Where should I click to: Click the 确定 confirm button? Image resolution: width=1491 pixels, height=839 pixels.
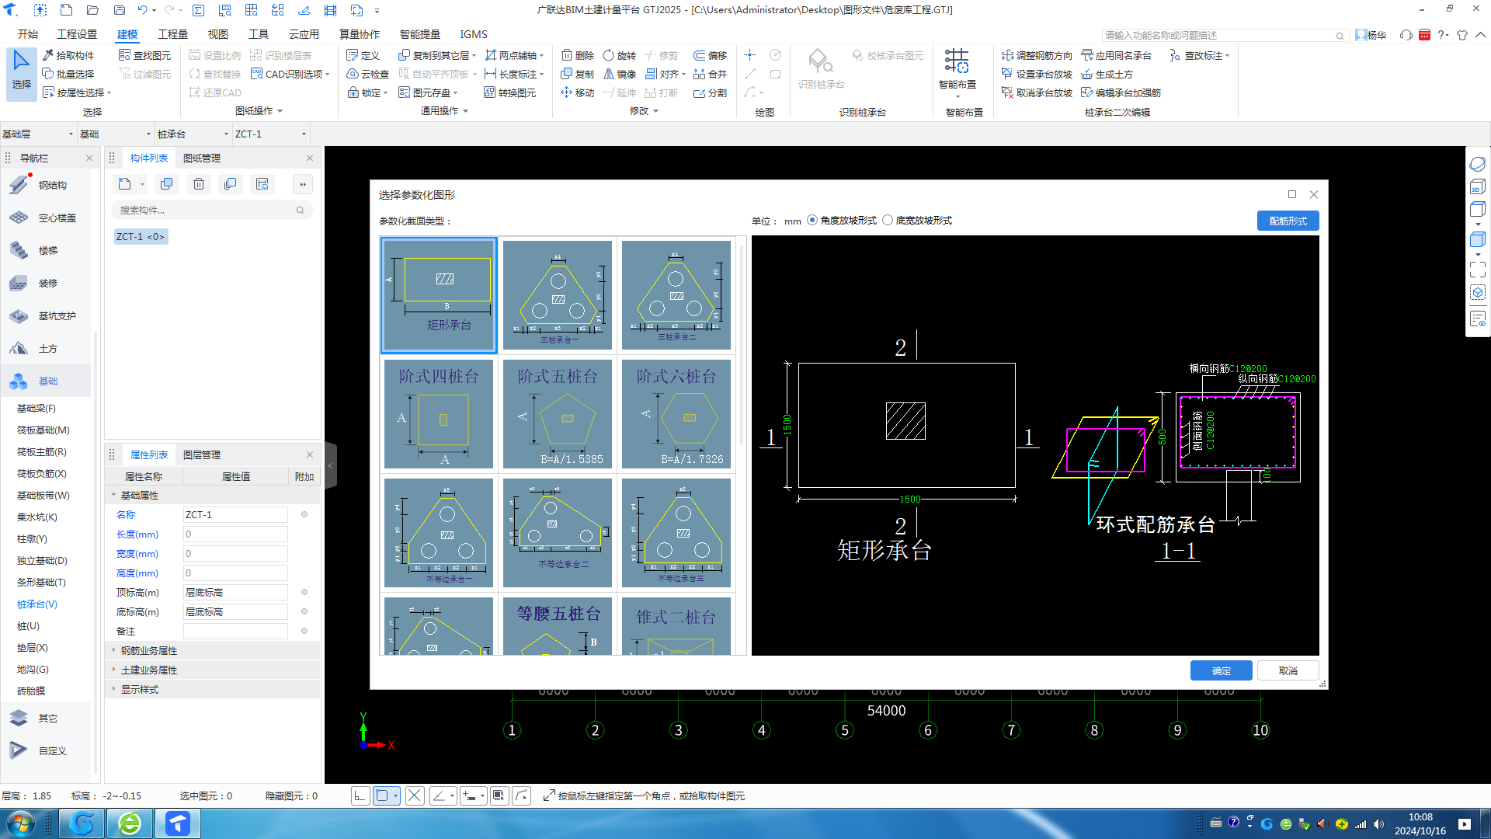tap(1221, 670)
